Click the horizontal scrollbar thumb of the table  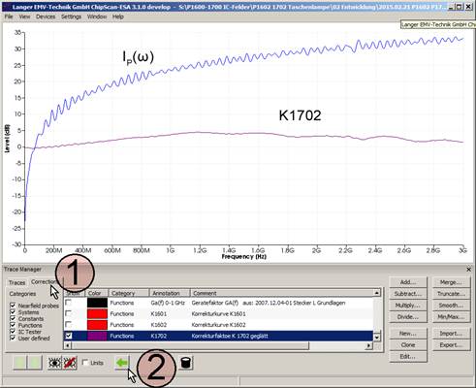[190, 345]
